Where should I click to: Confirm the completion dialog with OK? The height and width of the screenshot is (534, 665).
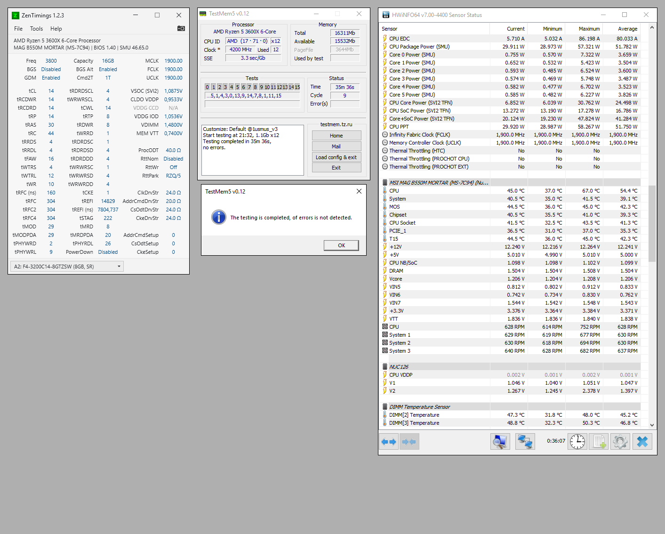(341, 245)
